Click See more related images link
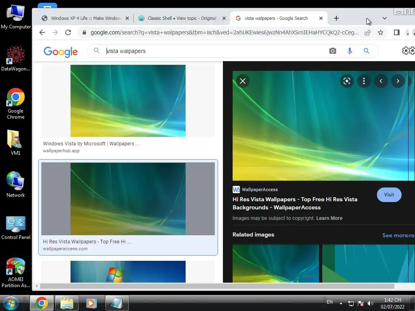 click(x=398, y=235)
